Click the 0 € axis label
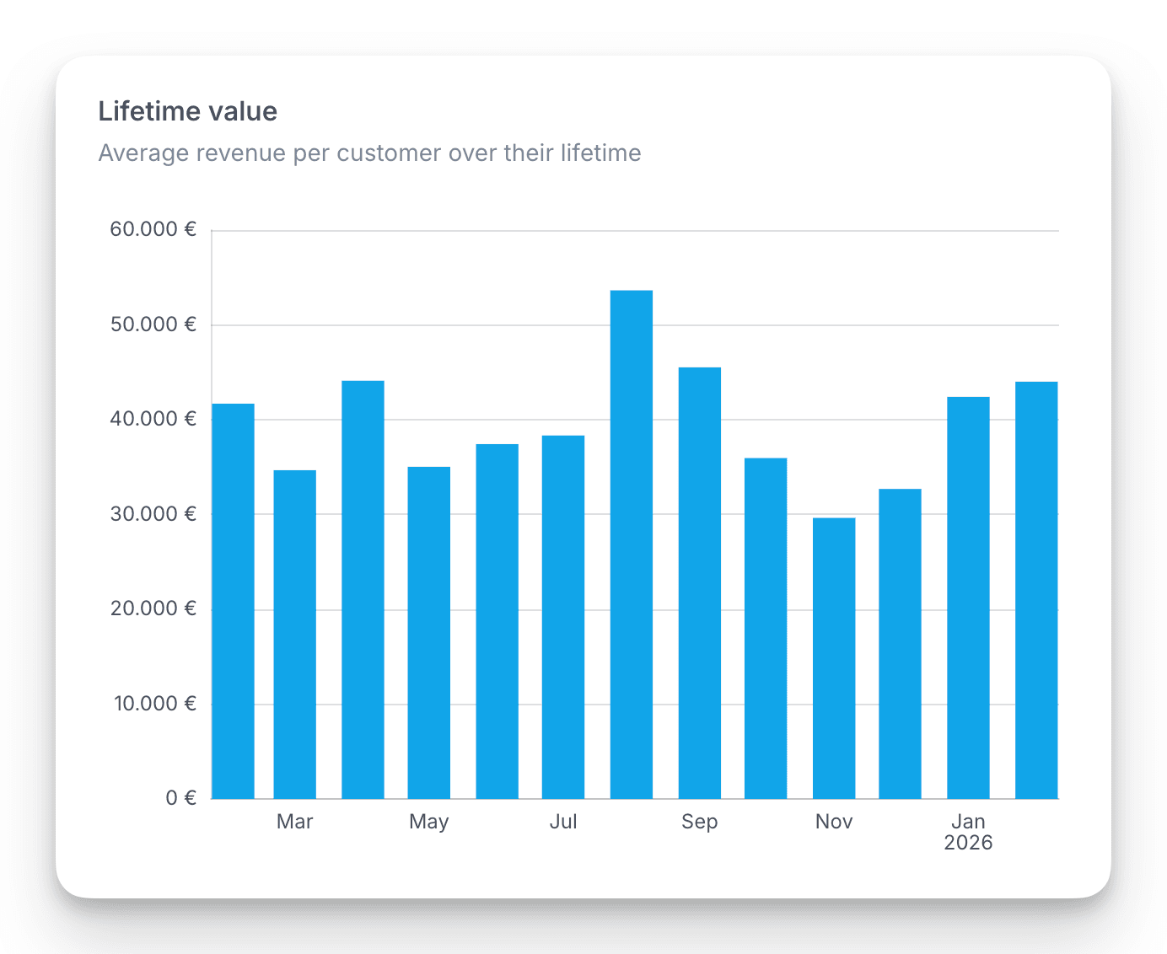Image resolution: width=1167 pixels, height=954 pixels. click(x=180, y=798)
